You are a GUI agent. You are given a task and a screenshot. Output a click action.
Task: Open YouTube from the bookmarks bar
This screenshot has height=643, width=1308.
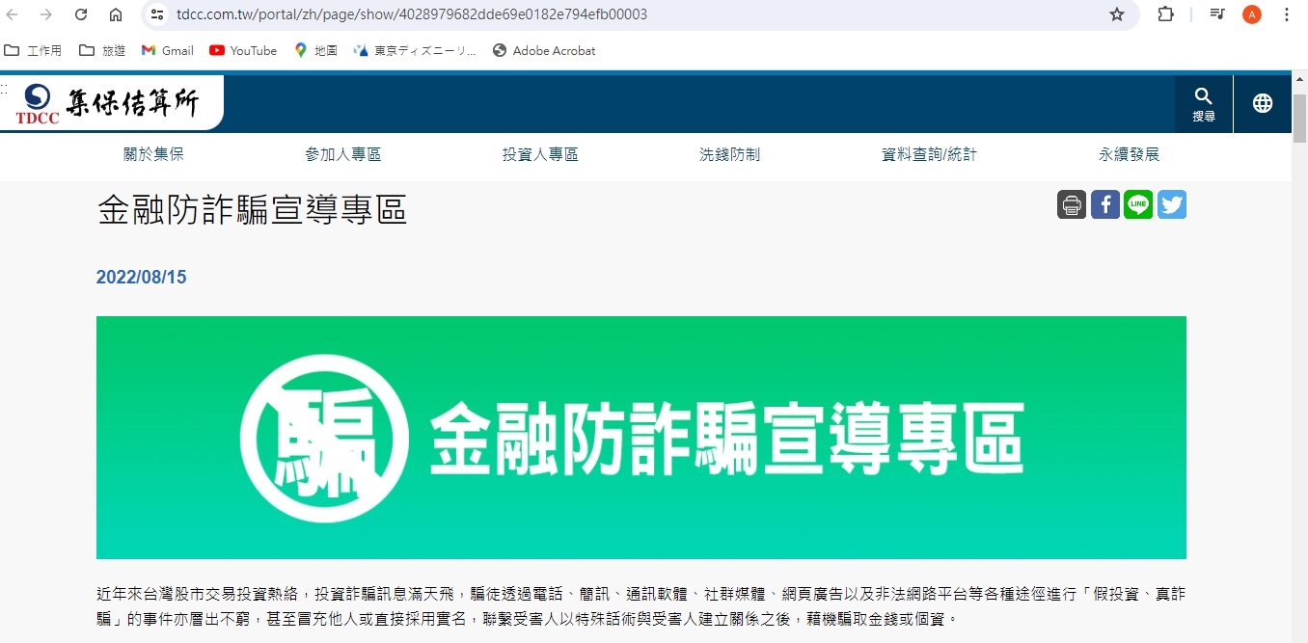242,50
